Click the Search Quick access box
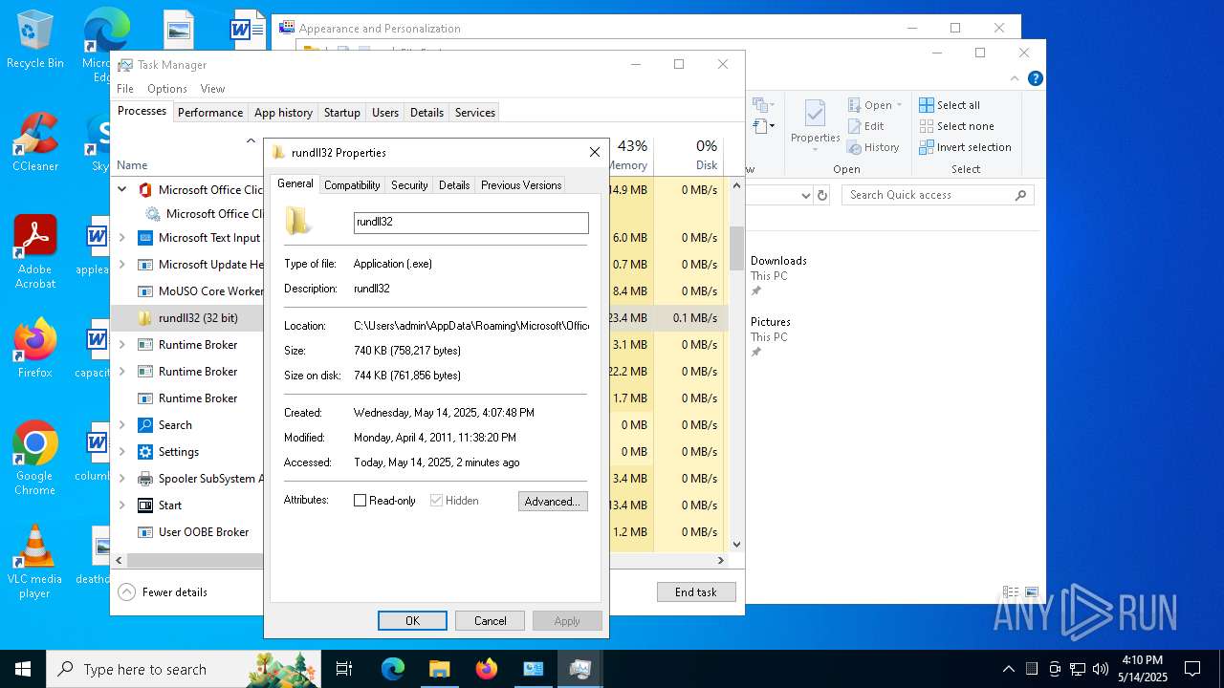This screenshot has height=688, width=1224. coord(938,195)
